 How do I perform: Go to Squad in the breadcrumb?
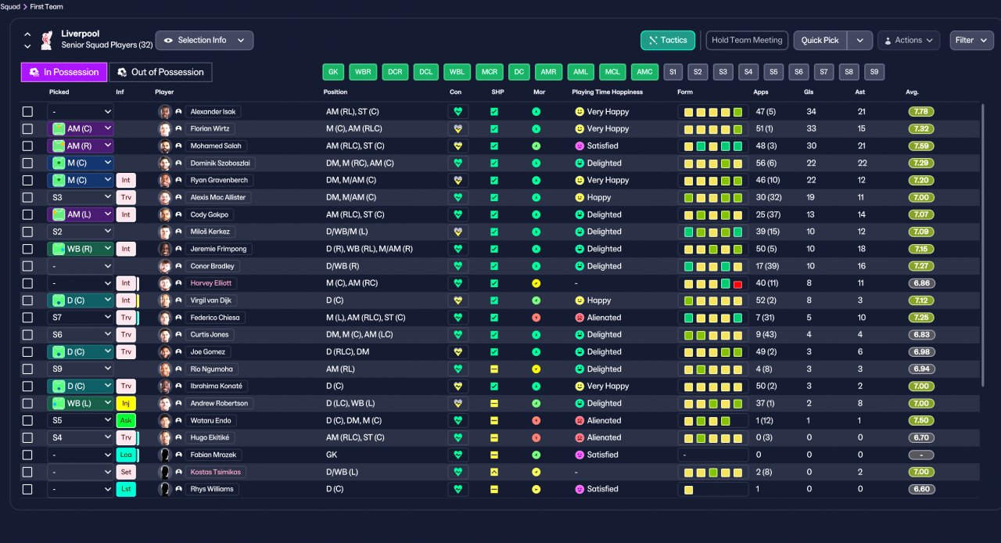pos(10,6)
